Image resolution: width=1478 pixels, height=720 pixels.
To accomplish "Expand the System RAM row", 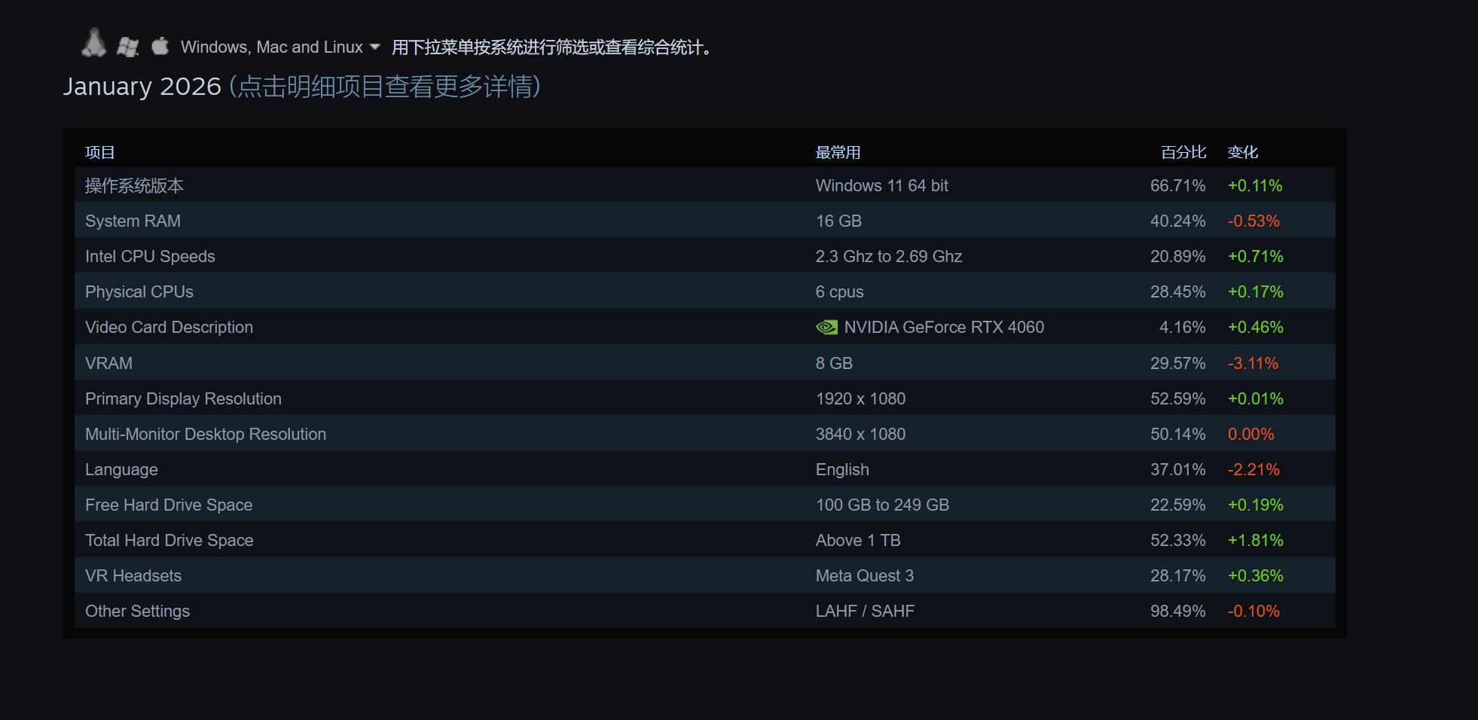I will click(133, 221).
